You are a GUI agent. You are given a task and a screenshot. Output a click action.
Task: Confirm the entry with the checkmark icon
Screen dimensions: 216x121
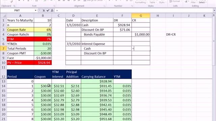pos(48,10)
